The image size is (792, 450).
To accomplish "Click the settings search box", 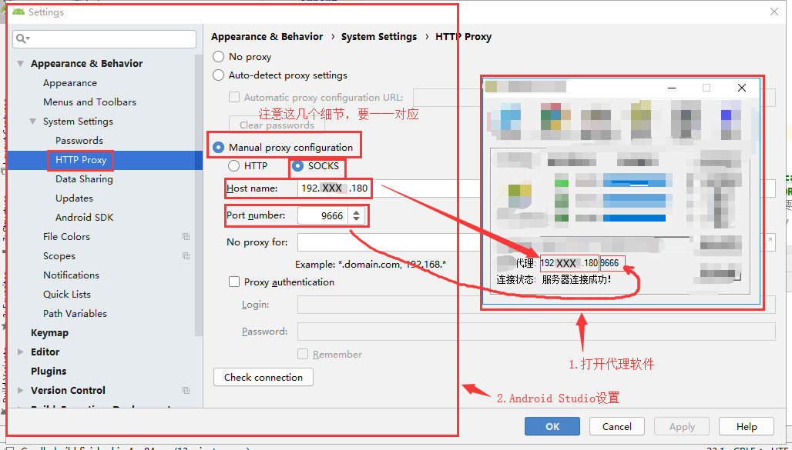I will pyautogui.click(x=104, y=38).
